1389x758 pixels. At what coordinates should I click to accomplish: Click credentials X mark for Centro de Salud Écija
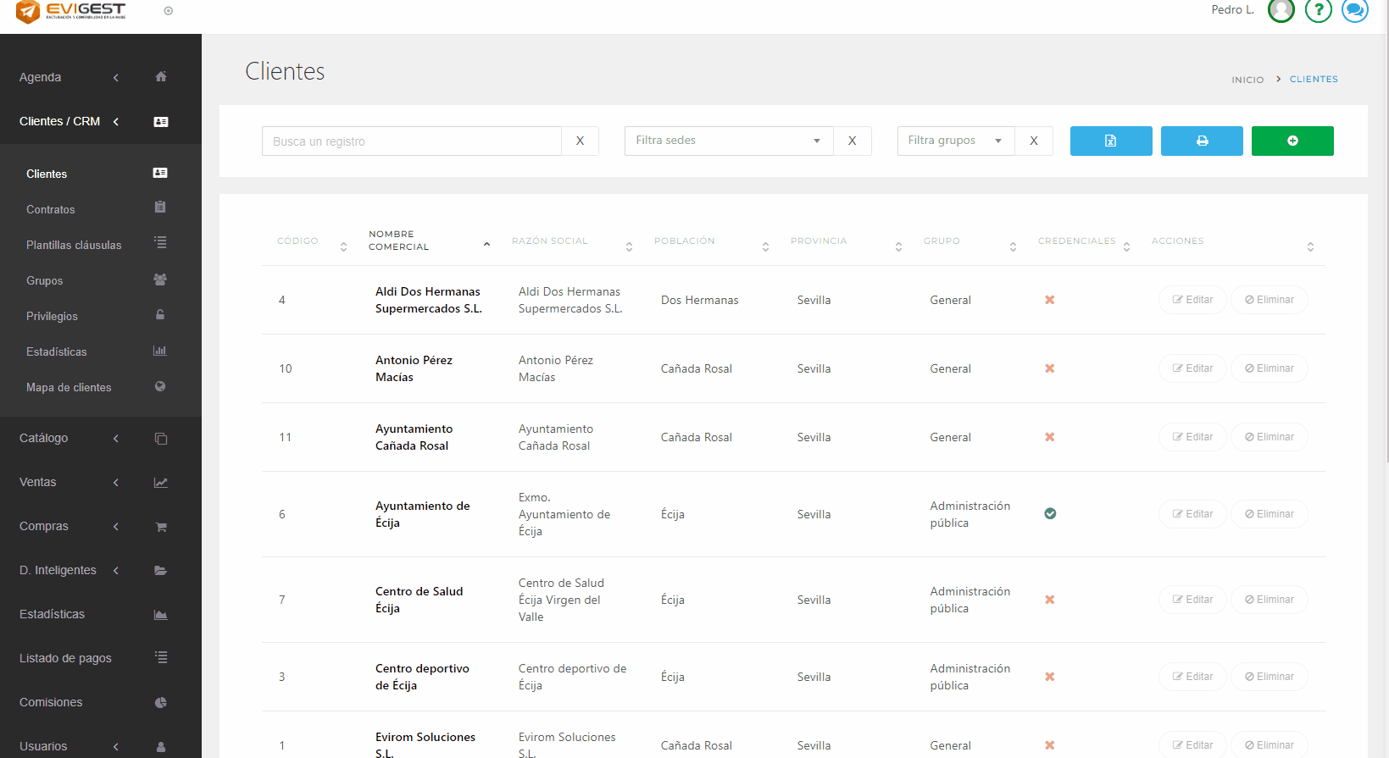[1049, 600]
